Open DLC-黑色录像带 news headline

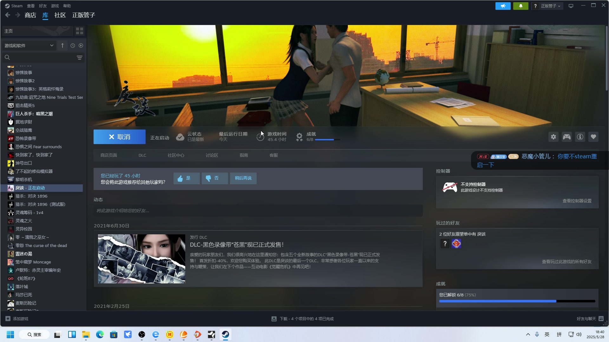pyautogui.click(x=237, y=245)
